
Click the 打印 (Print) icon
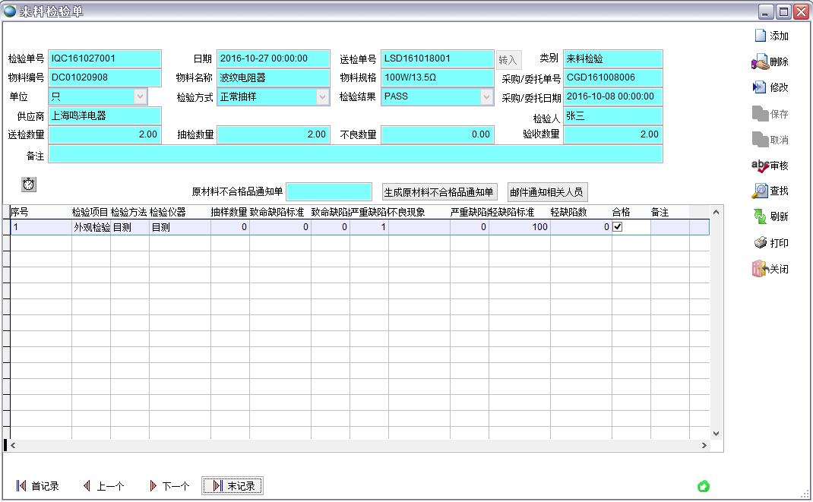pyautogui.click(x=760, y=243)
